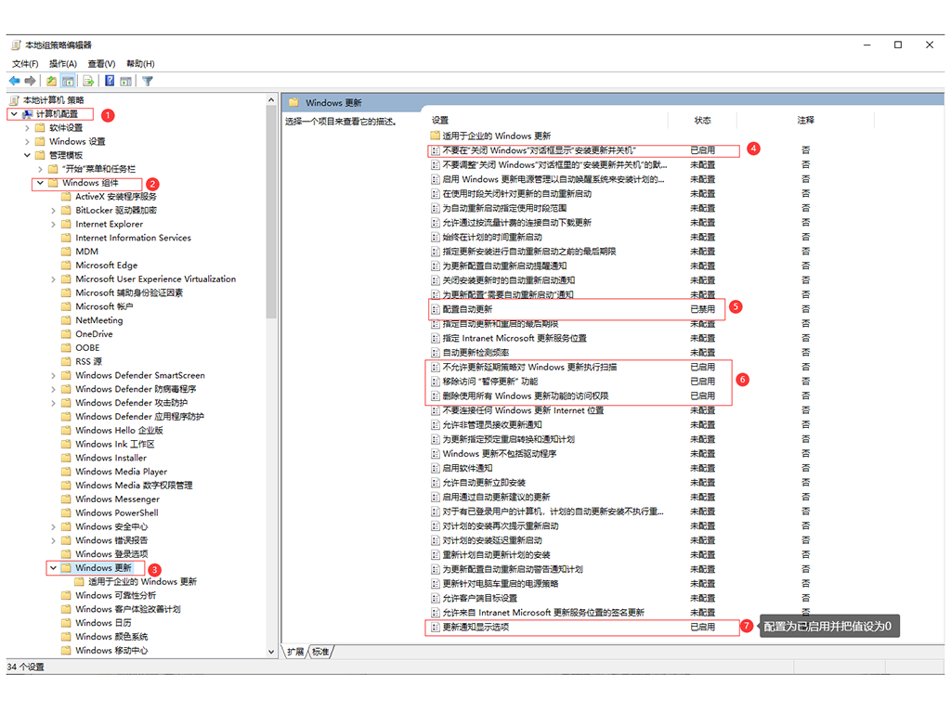Toggle the Show/Hide Console Tree toolbar icon
The width and height of the screenshot is (951, 713).
pyautogui.click(x=68, y=81)
